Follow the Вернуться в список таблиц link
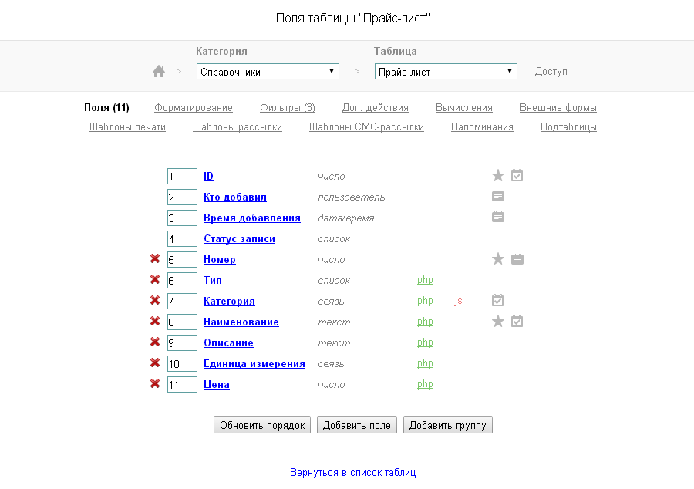694x489 pixels. tap(352, 472)
